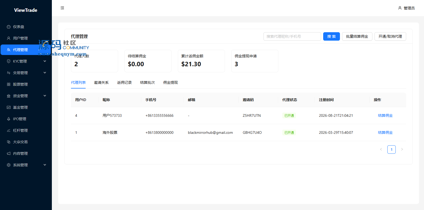Select page 1 in pagination
The width and height of the screenshot is (424, 210).
(392, 150)
